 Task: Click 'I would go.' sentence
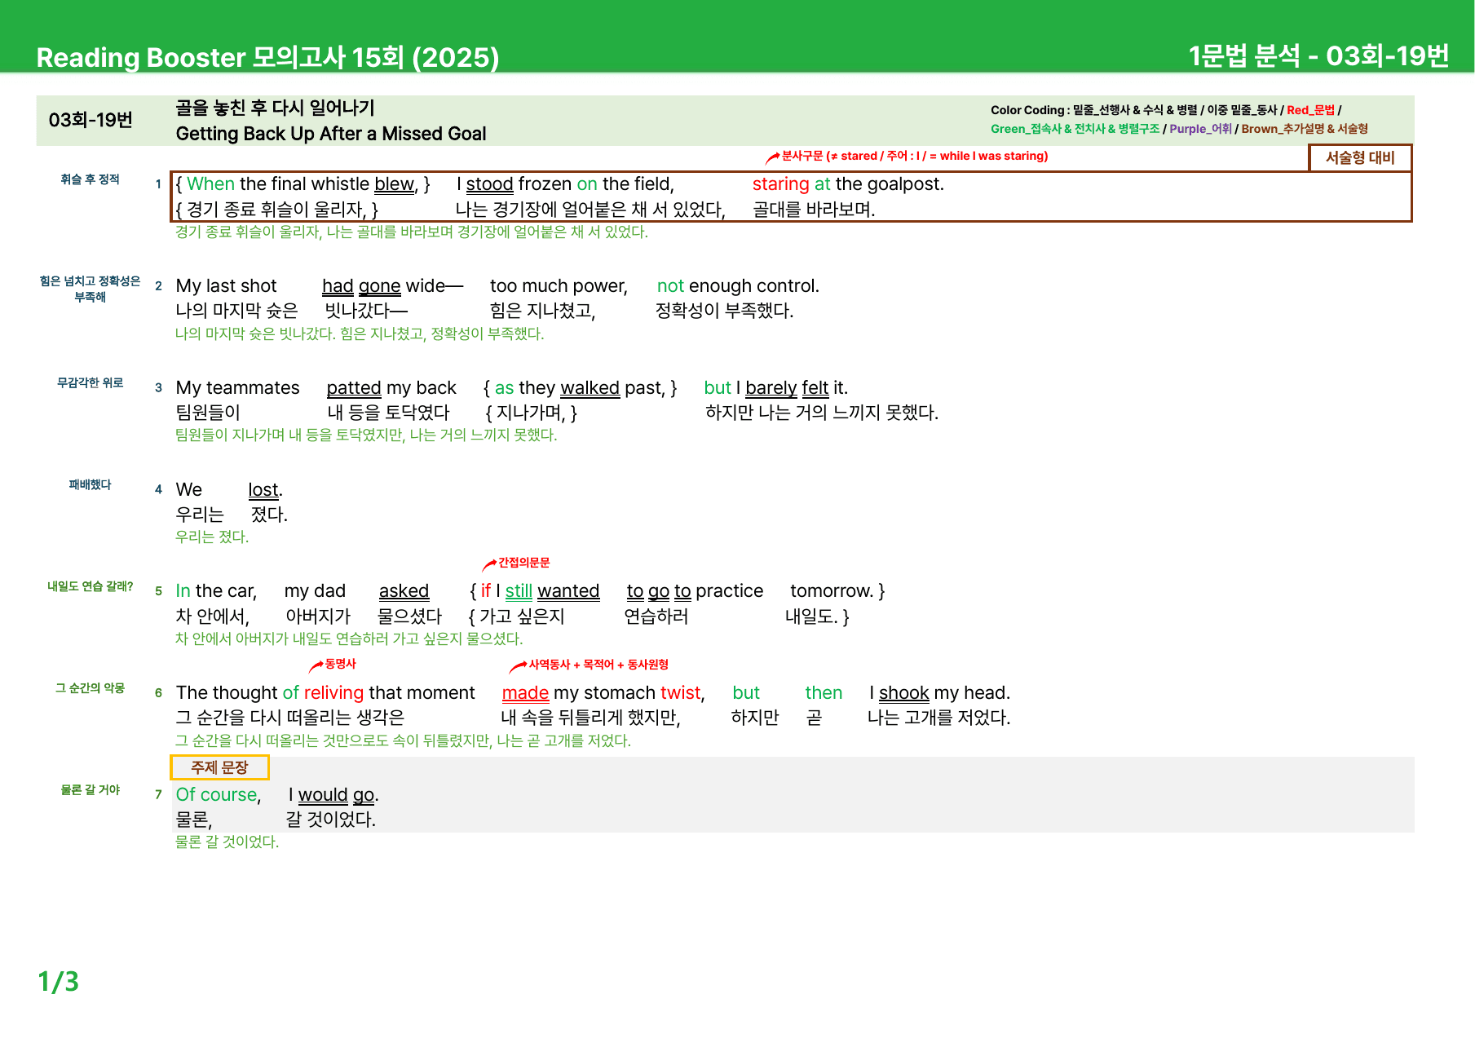[x=333, y=795]
